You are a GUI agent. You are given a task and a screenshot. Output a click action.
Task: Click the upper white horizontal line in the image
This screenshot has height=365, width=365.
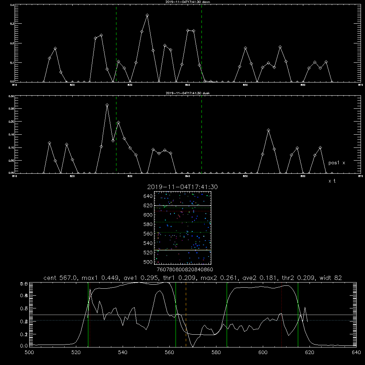coord(182,205)
